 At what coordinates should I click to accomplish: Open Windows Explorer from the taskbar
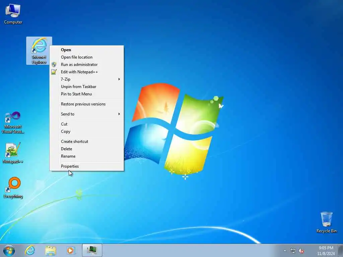tap(51, 250)
